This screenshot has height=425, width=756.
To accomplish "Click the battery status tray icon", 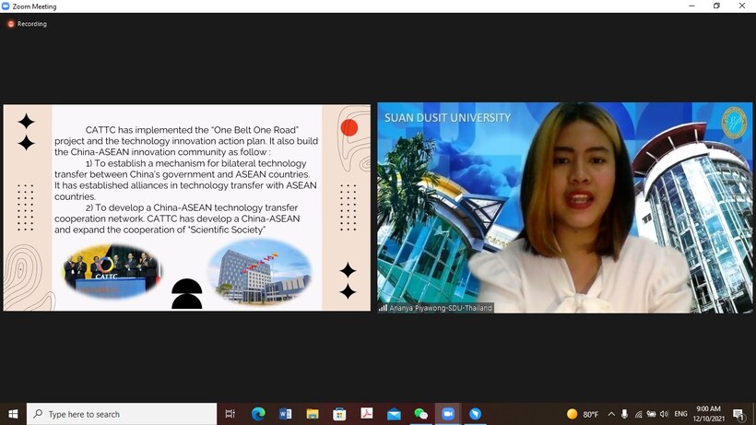I will tap(651, 414).
